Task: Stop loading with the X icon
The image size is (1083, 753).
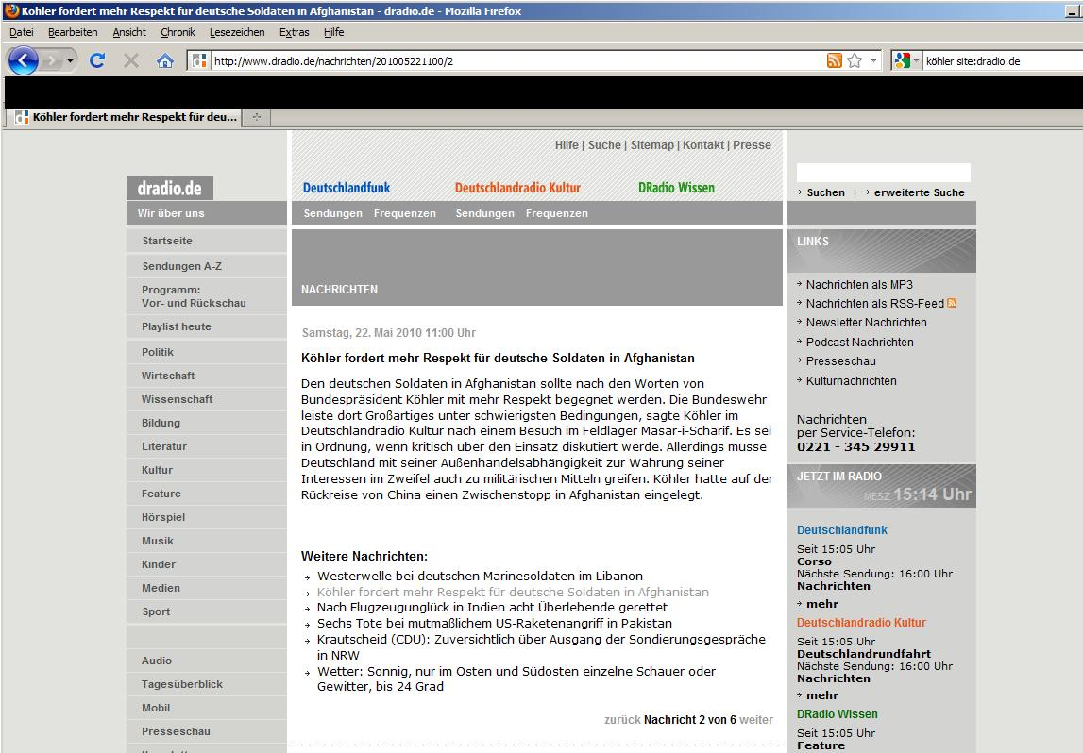Action: (x=131, y=60)
